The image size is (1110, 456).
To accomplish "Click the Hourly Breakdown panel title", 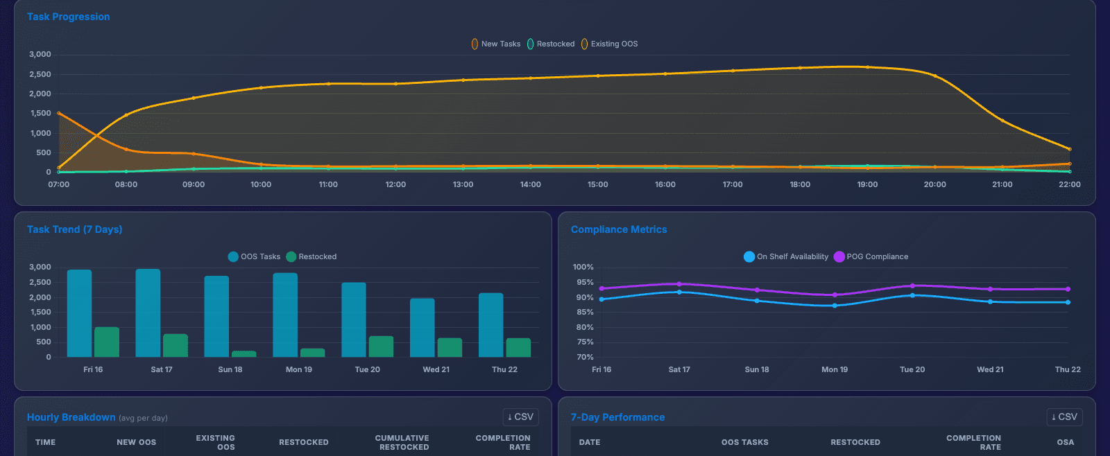I will pos(71,417).
